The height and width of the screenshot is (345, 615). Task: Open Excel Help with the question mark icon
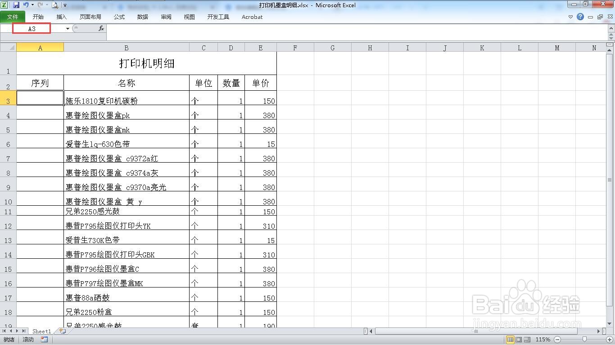tap(580, 17)
